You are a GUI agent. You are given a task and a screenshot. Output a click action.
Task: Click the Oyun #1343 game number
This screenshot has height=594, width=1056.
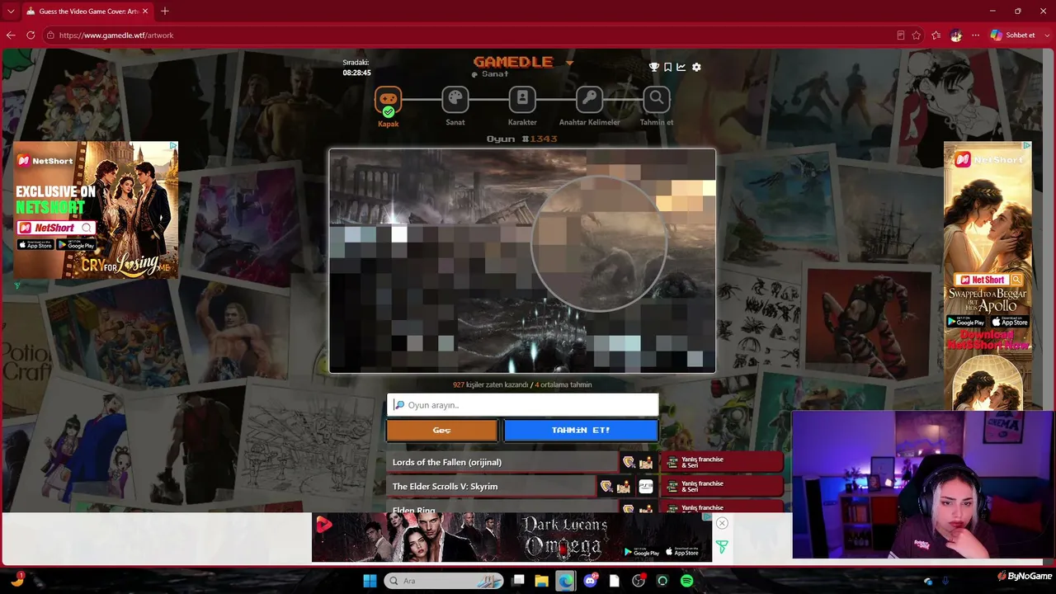coord(521,139)
